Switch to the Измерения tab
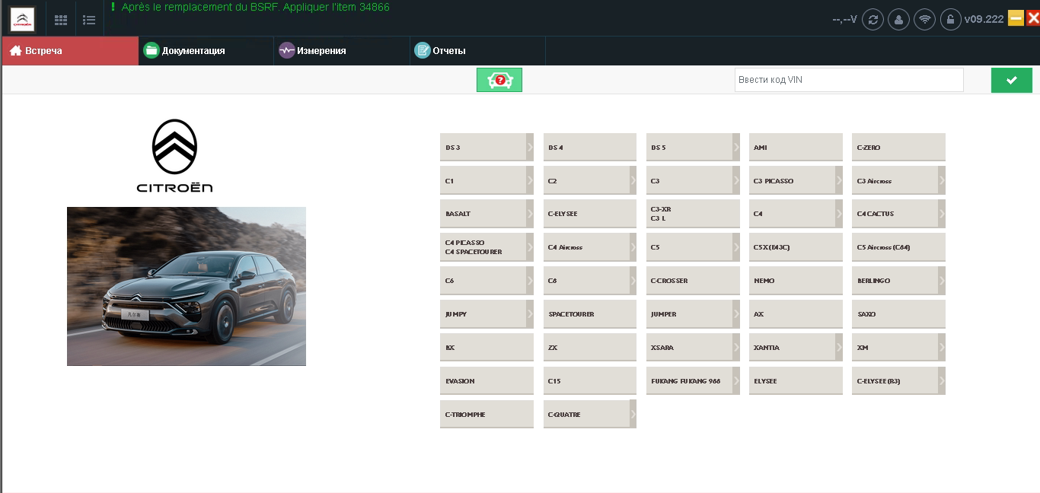Viewport: 1040px width, 493px height. 321,51
